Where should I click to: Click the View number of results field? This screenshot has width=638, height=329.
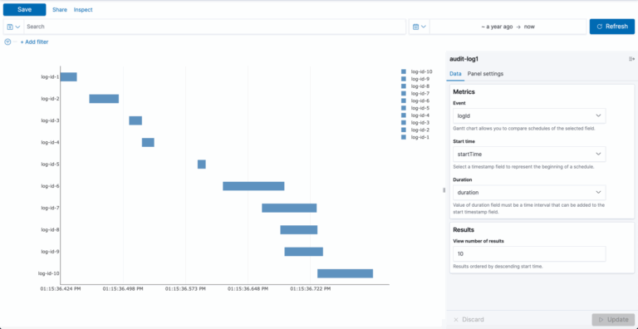point(529,253)
